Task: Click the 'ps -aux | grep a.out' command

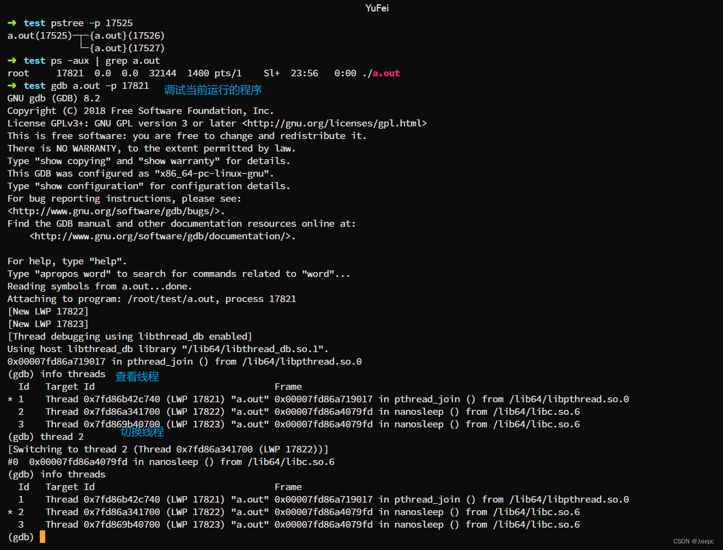Action: click(x=105, y=61)
